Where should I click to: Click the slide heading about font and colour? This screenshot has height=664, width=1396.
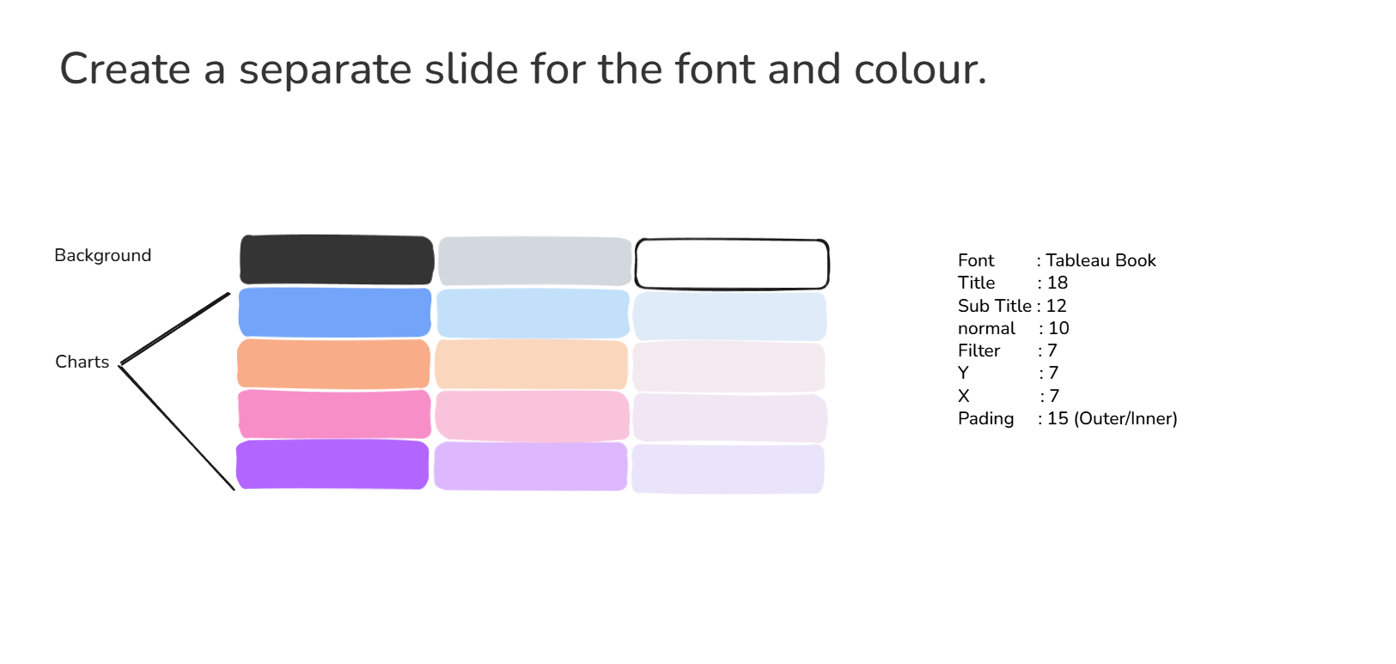click(522, 69)
